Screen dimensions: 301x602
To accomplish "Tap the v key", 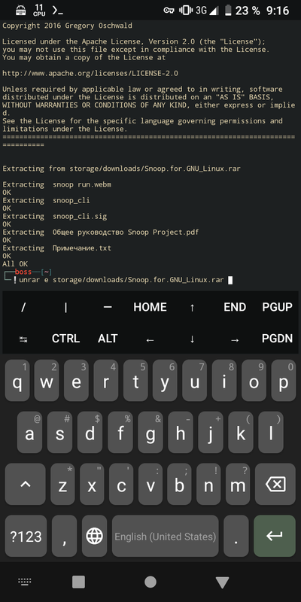I will 150,484.
